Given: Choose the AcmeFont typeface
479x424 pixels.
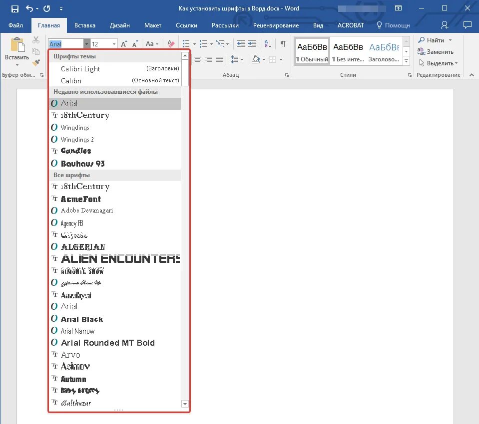Looking at the screenshot, I should coord(115,199).
